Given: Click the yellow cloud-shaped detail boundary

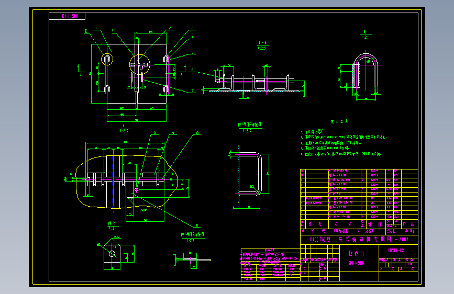Looking at the screenshot, I should click(127, 182).
